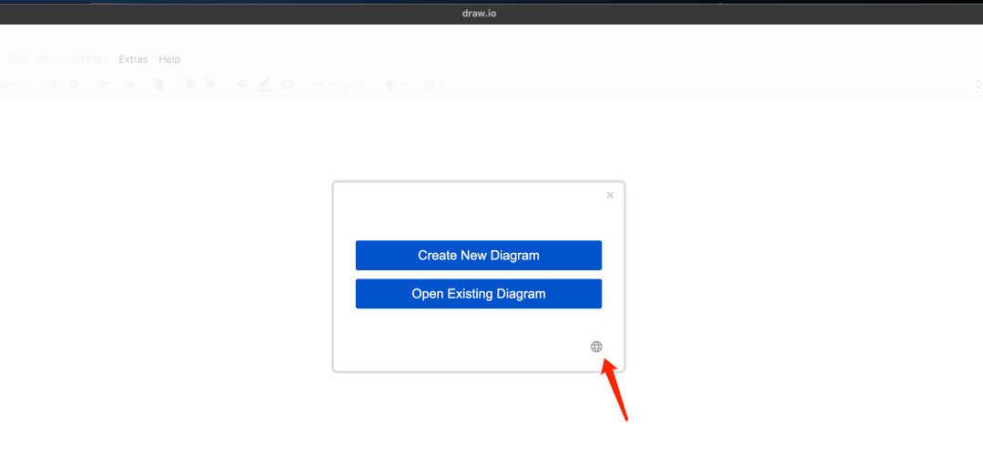Click the Zoom In magnifier icon
Viewport: 983px width, 455px height.
tap(54, 85)
